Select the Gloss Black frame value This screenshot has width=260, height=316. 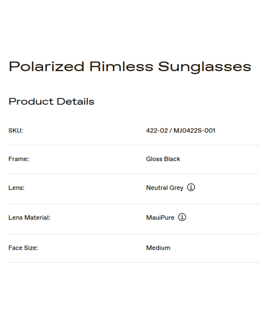pos(163,159)
